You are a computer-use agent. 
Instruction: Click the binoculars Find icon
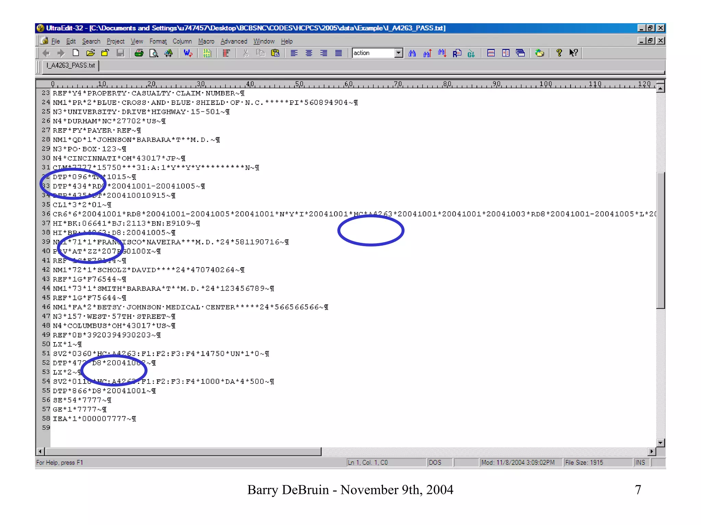pos(412,53)
